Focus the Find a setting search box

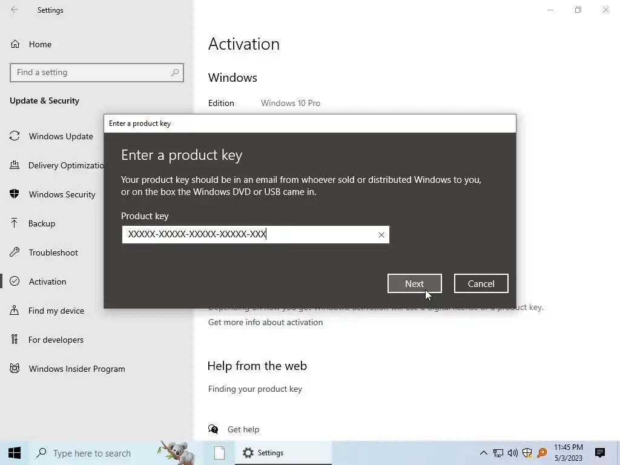coord(96,73)
